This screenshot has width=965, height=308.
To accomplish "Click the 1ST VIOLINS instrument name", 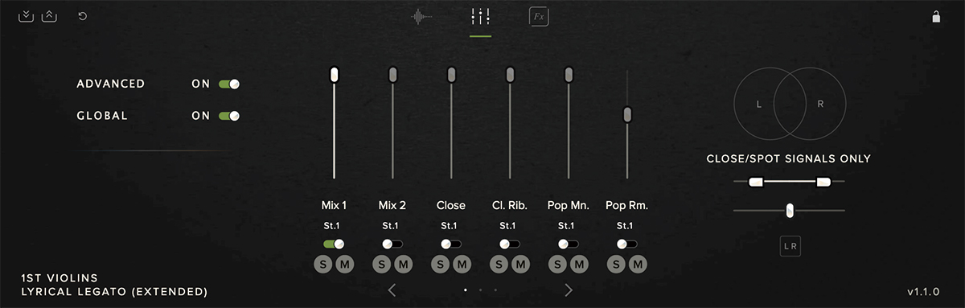I will click(60, 277).
